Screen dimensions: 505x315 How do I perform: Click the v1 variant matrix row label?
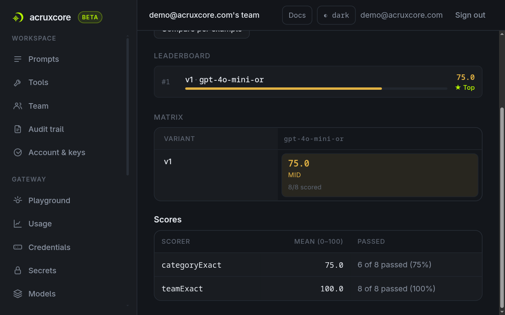[x=168, y=161]
